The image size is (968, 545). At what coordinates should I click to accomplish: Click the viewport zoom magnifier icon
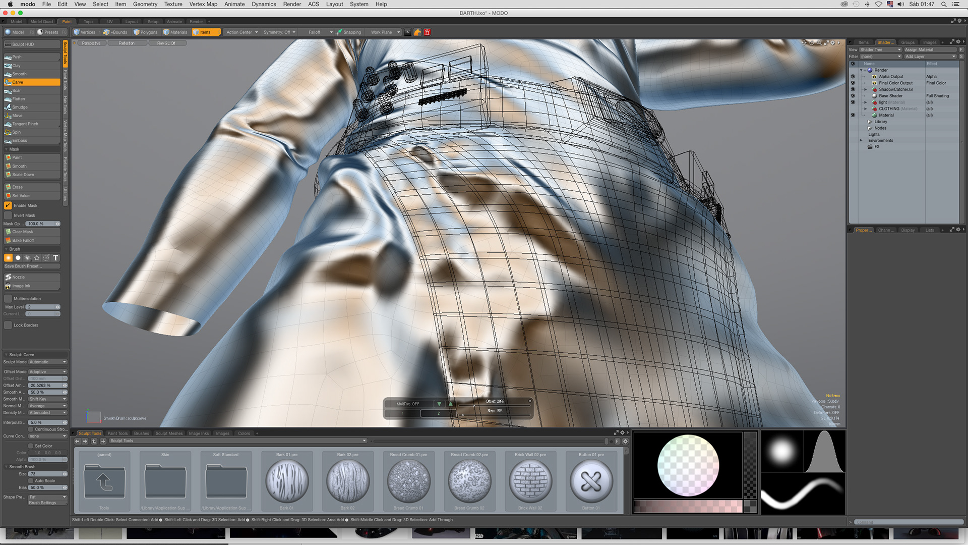point(819,43)
